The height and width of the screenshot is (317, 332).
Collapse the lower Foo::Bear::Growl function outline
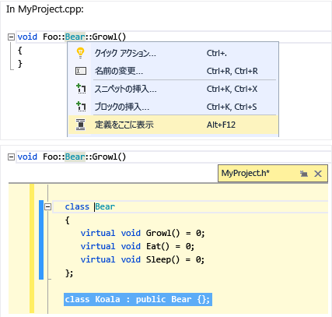tap(11, 157)
